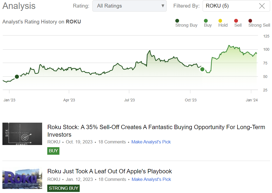The height and width of the screenshot is (193, 272).
Task: Click the green BUY rating badge
Action: pyautogui.click(x=53, y=151)
